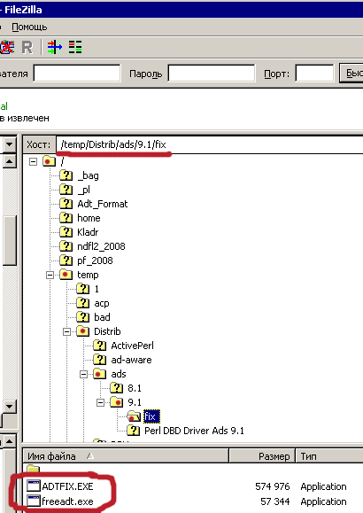Viewport: 363px width, 513px height.
Task: Open the filename filters toolbar icon
Action: coord(54,47)
